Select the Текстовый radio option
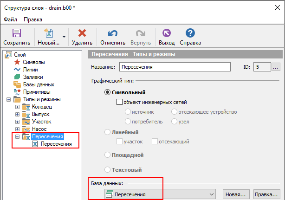Image resolution: width=285 pixels, height=200 pixels. point(108,170)
